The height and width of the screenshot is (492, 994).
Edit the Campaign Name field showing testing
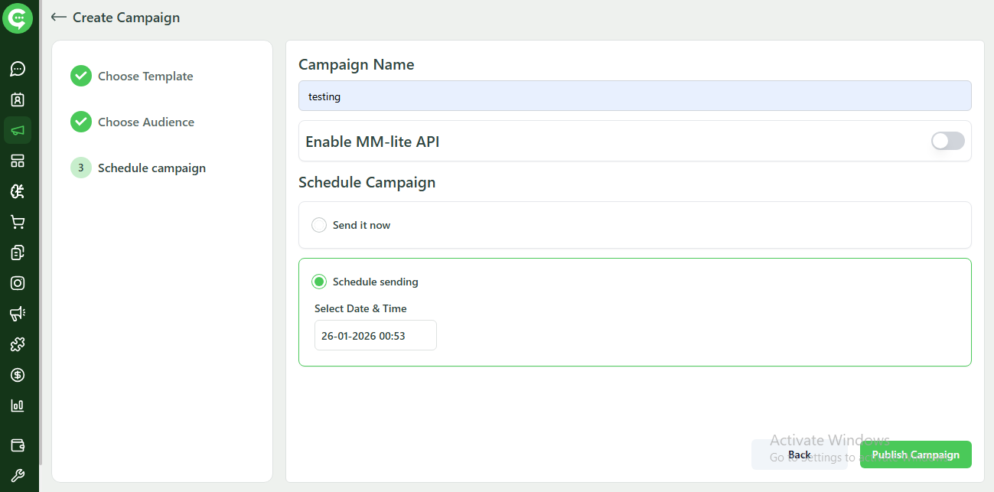point(635,96)
